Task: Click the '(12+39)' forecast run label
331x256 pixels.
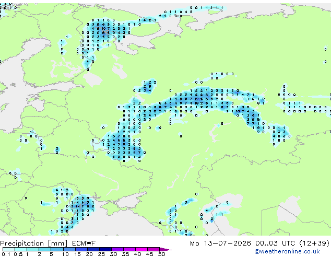Action: point(314,243)
